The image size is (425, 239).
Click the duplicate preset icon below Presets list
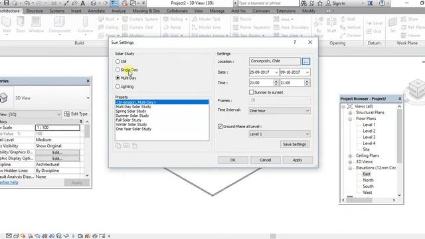pos(118,146)
